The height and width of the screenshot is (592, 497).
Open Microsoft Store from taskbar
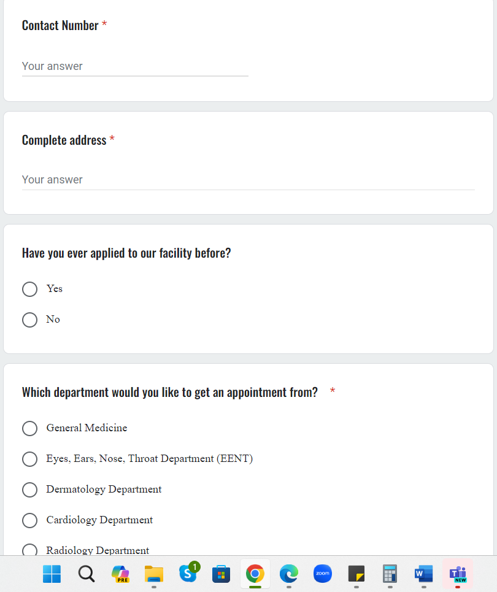(x=221, y=574)
